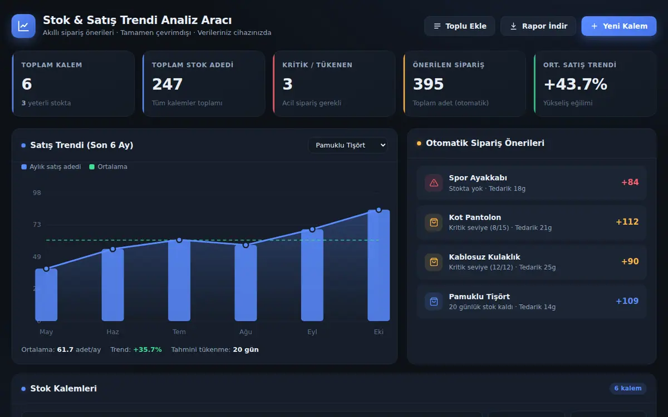
Task: Click the "20 gün" estimated depletion value
Action: point(245,350)
